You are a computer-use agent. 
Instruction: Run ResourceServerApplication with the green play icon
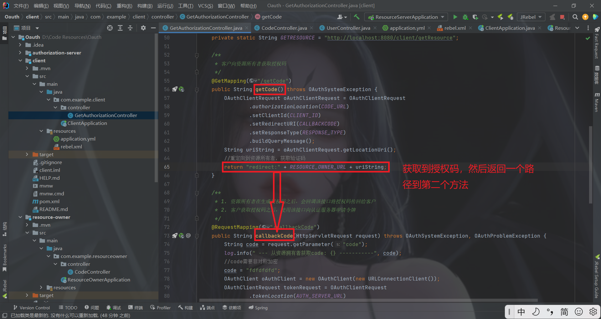pos(455,17)
